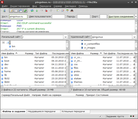Screen dimensions: 138x119
Task: Open the Сервер menu
Action: click(x=58, y=6)
